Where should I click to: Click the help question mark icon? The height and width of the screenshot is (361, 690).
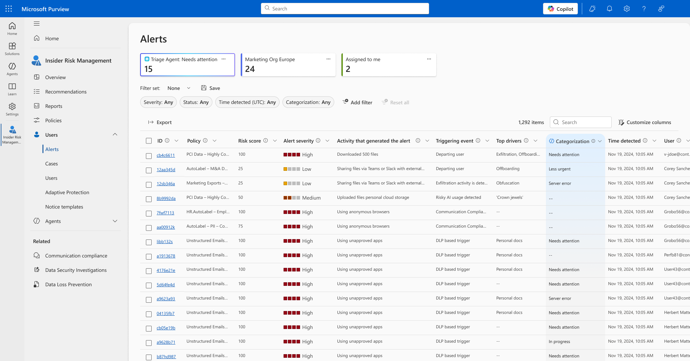point(644,9)
